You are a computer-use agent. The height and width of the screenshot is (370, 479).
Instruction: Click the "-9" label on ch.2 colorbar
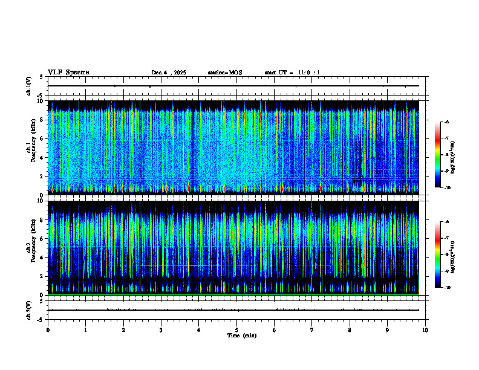446,271
